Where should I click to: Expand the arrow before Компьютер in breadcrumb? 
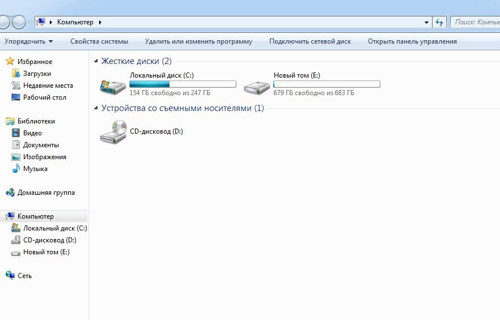coord(50,22)
